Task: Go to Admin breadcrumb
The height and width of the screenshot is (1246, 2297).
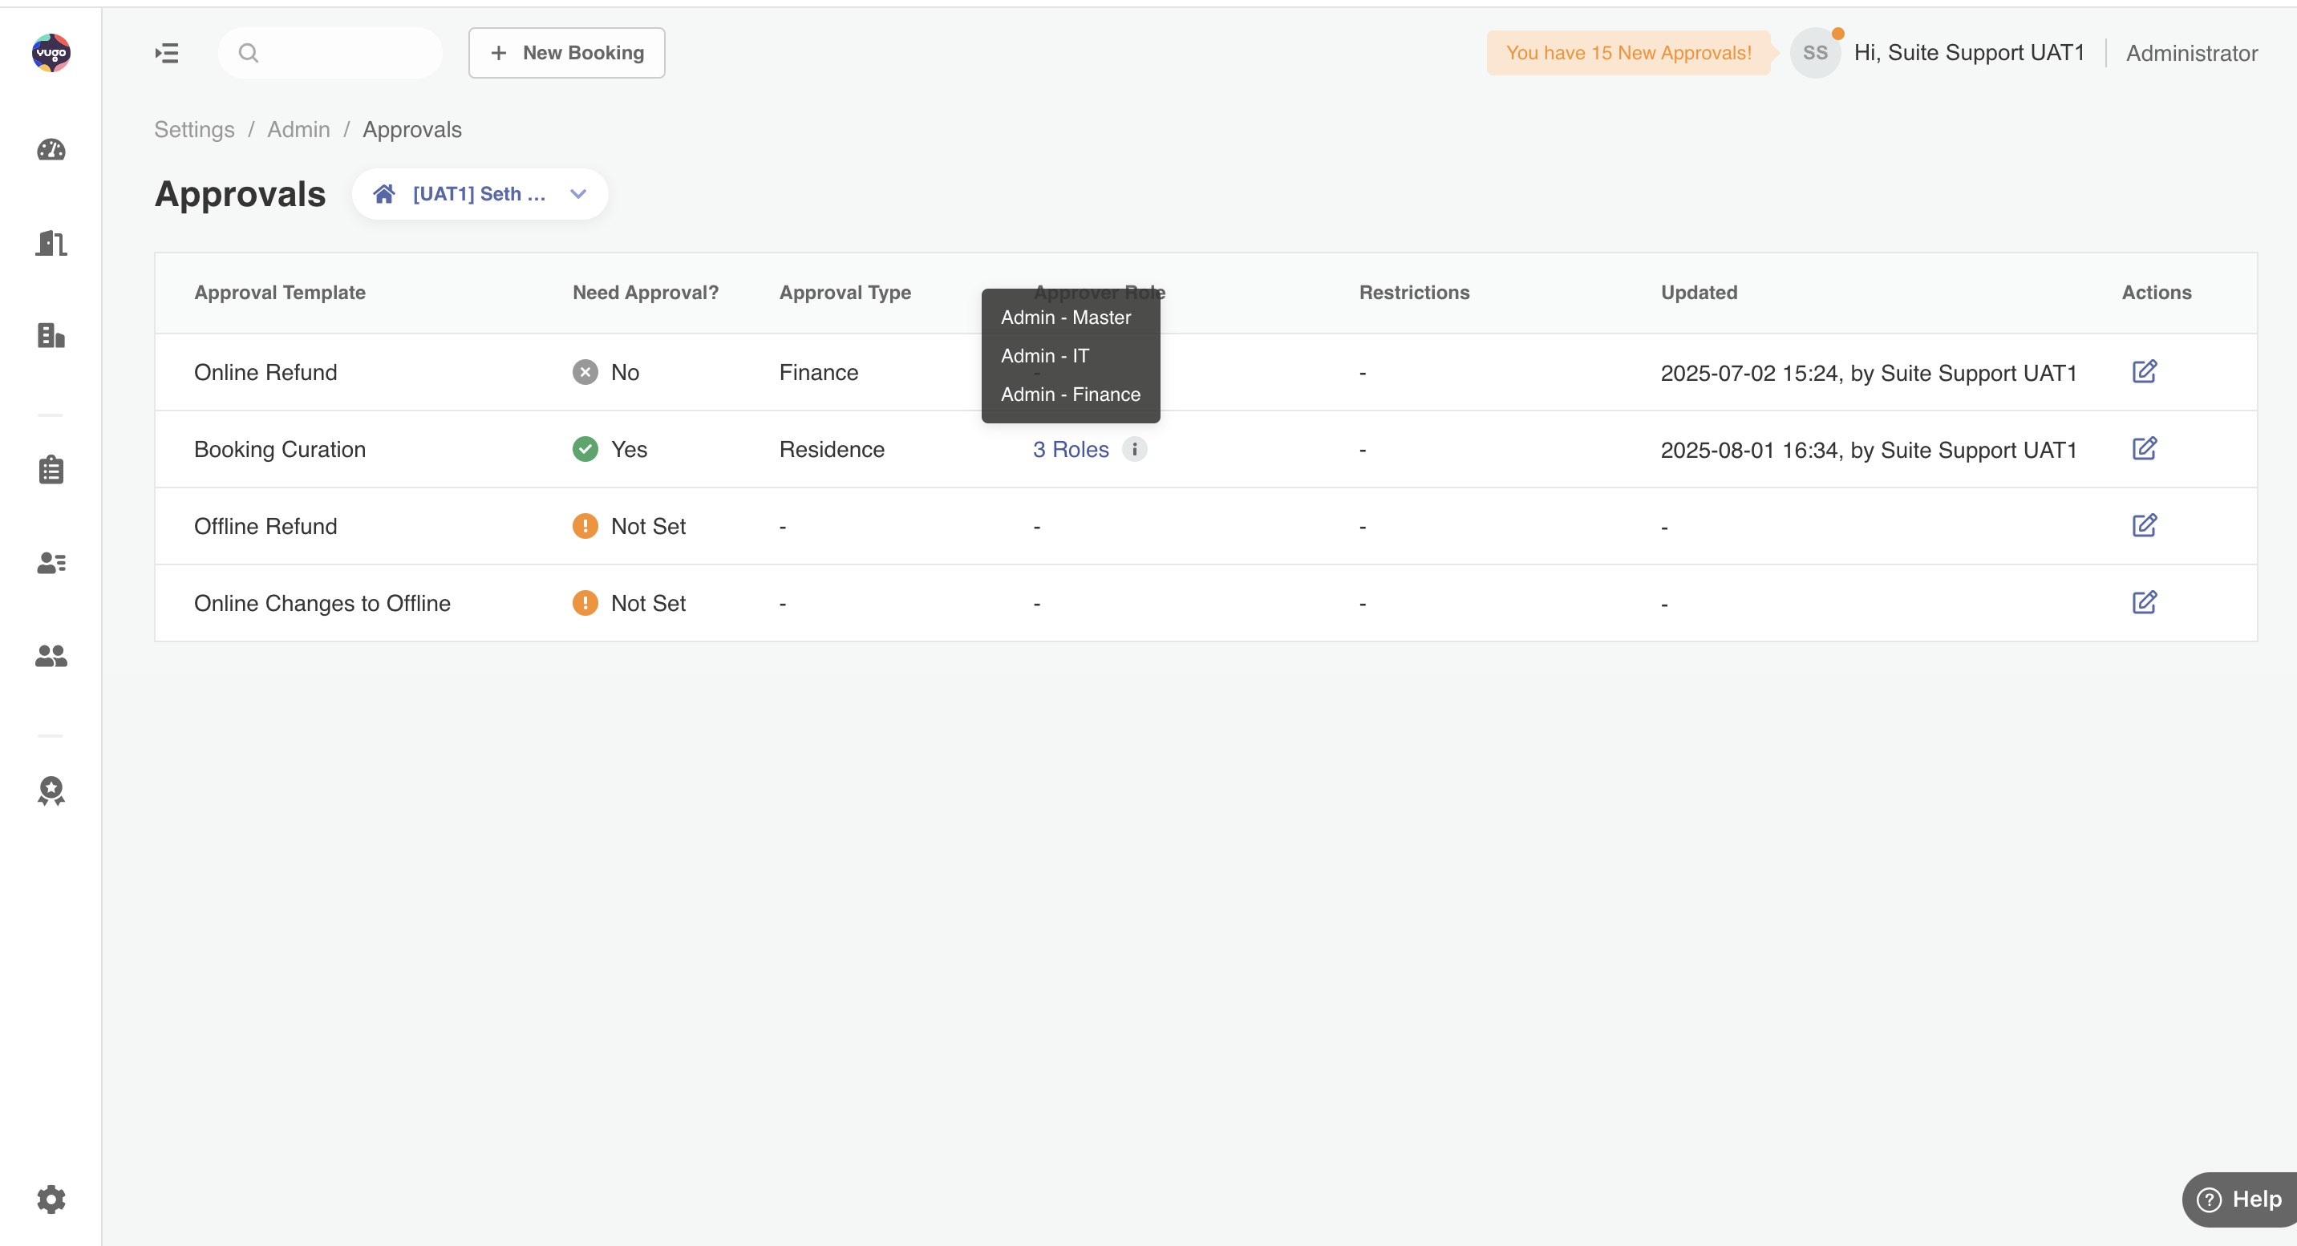Action: (x=298, y=130)
